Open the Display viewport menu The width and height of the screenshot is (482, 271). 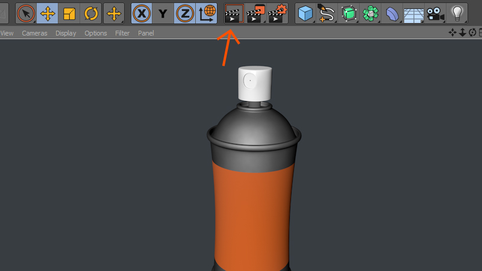[66, 33]
